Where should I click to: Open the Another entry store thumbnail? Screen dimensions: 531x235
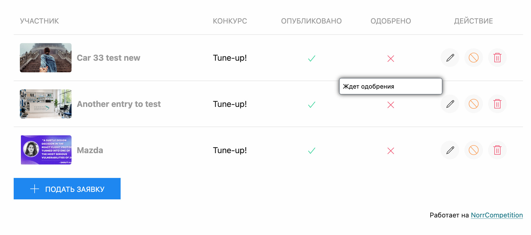(46, 104)
